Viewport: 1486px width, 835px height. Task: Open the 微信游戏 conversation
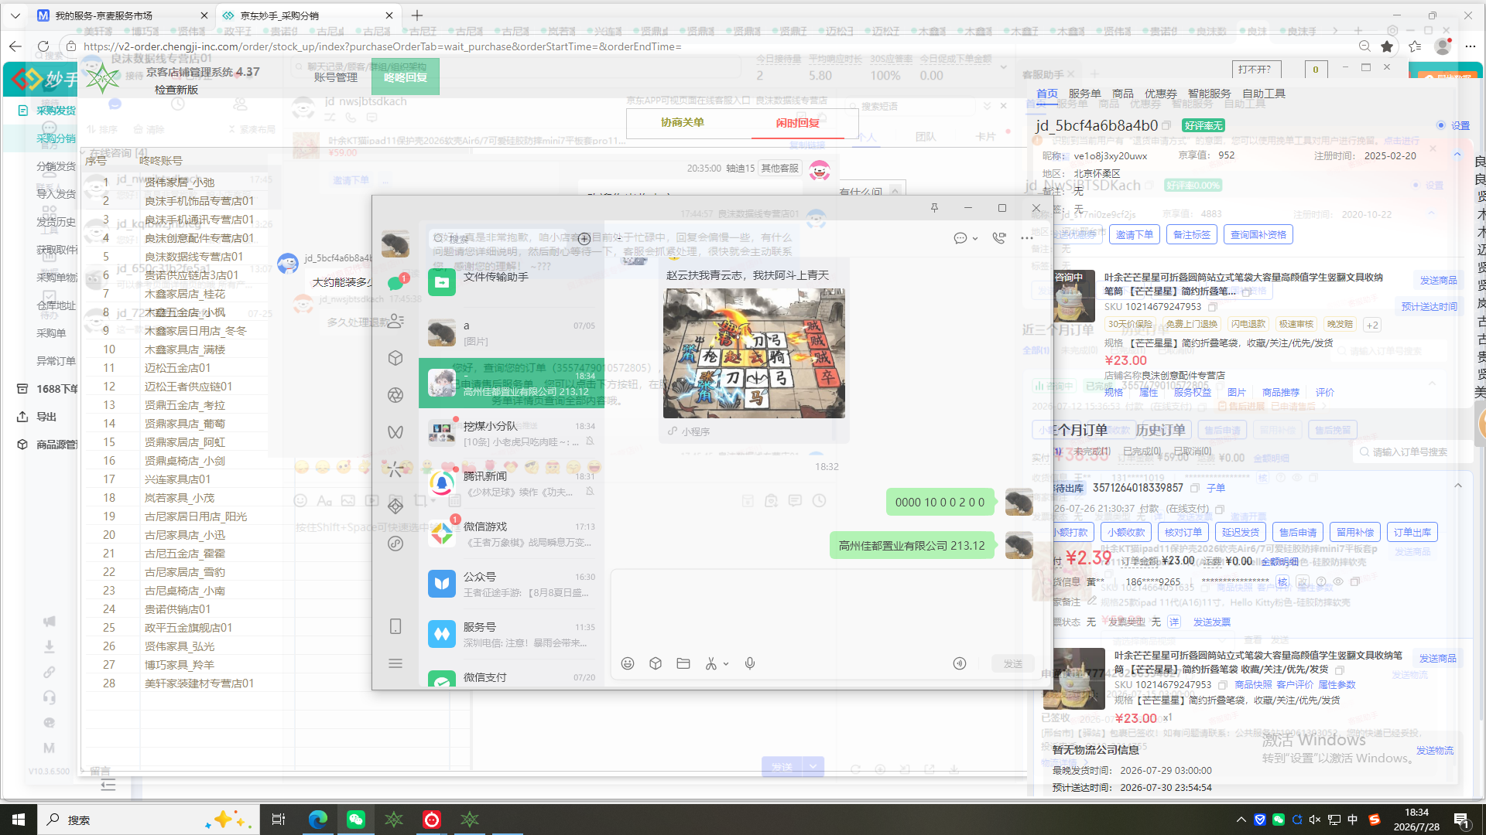pyautogui.click(x=512, y=533)
